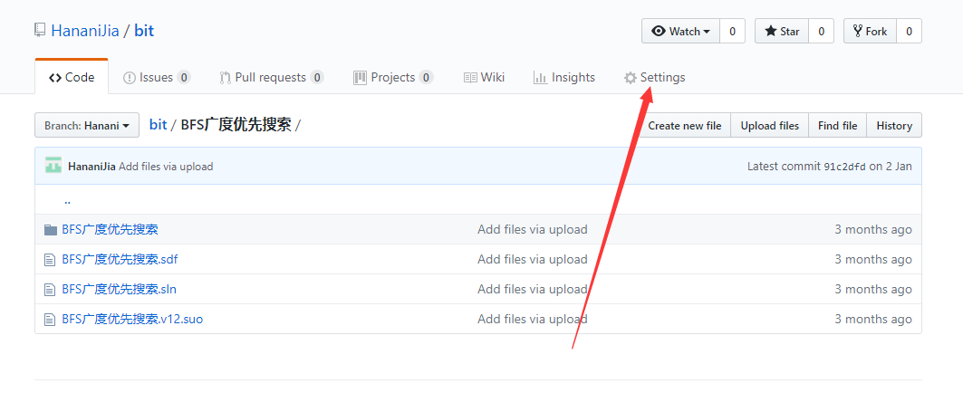View forks count next to Fork
The height and width of the screenshot is (412, 963).
coord(909,31)
